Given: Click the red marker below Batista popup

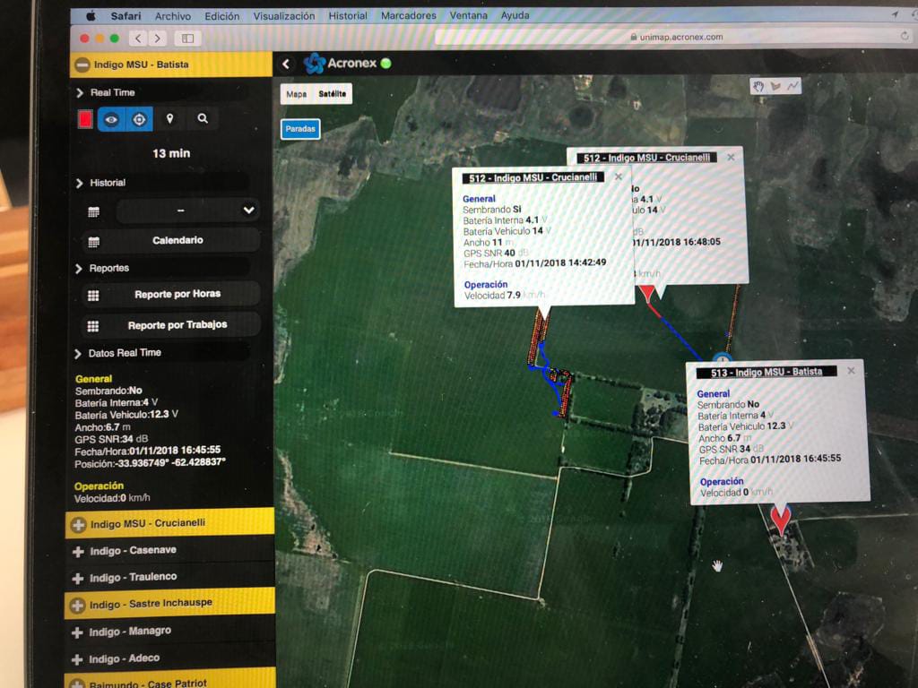Looking at the screenshot, I should point(781,520).
